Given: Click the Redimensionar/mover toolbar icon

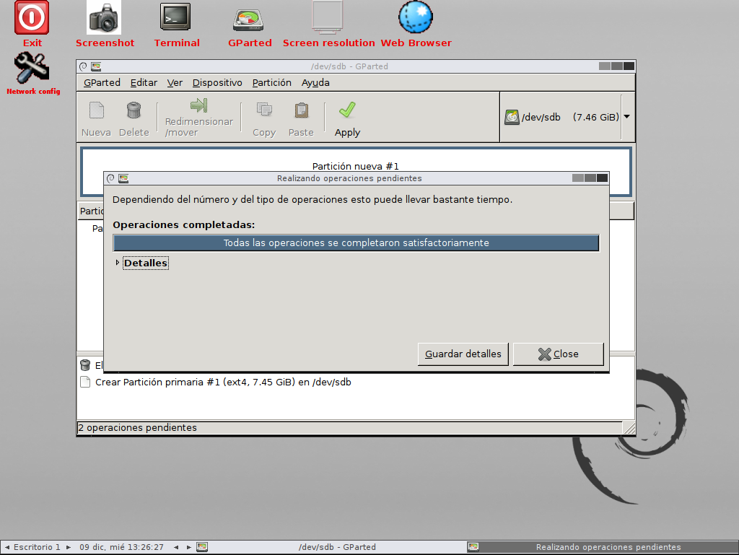Looking at the screenshot, I should (199, 105).
